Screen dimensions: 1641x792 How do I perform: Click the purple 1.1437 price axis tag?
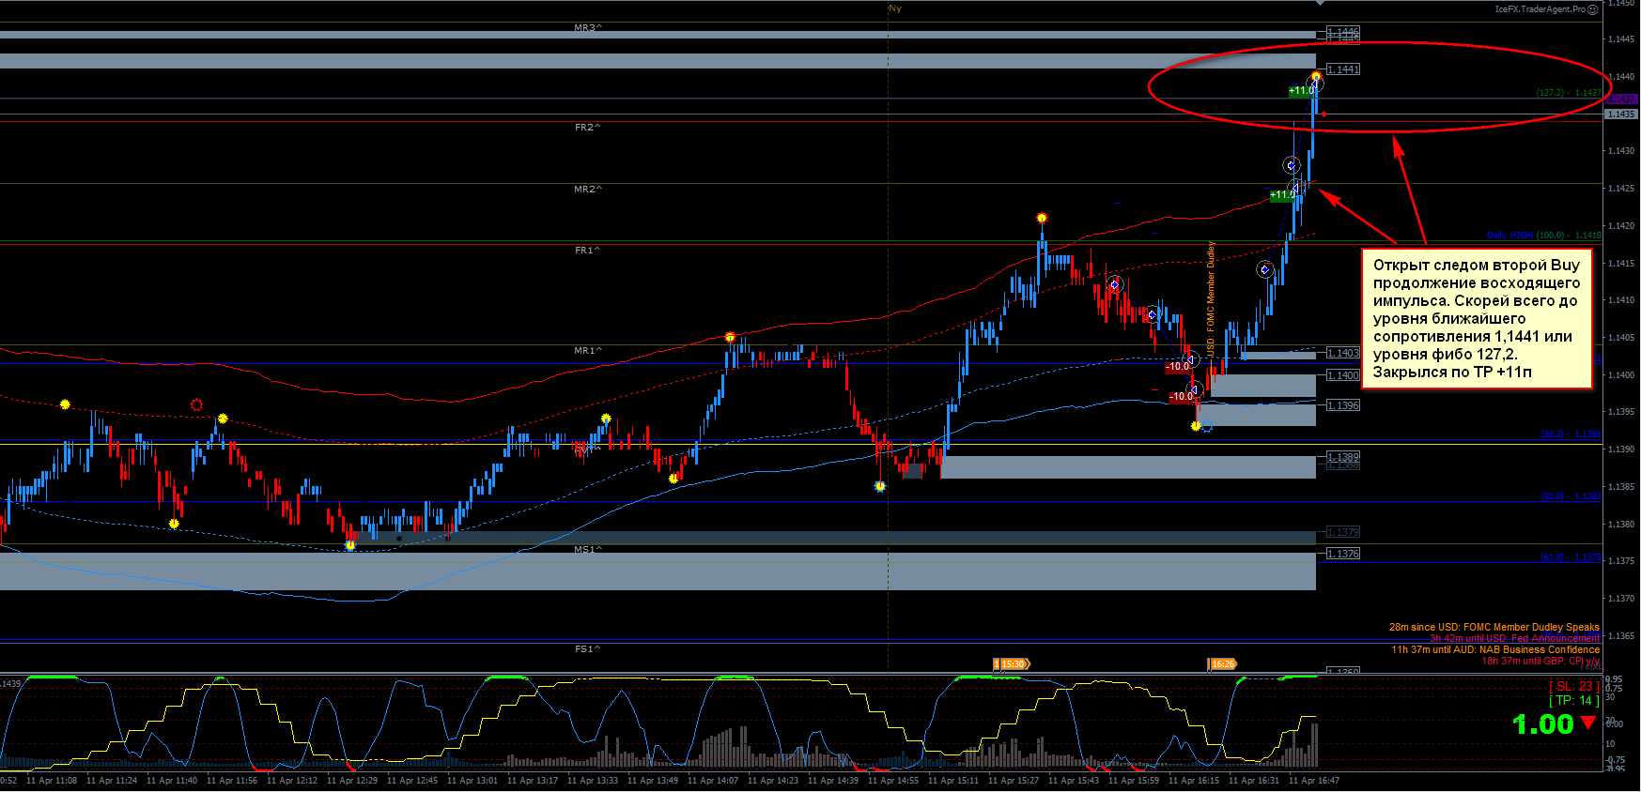coord(1621,99)
